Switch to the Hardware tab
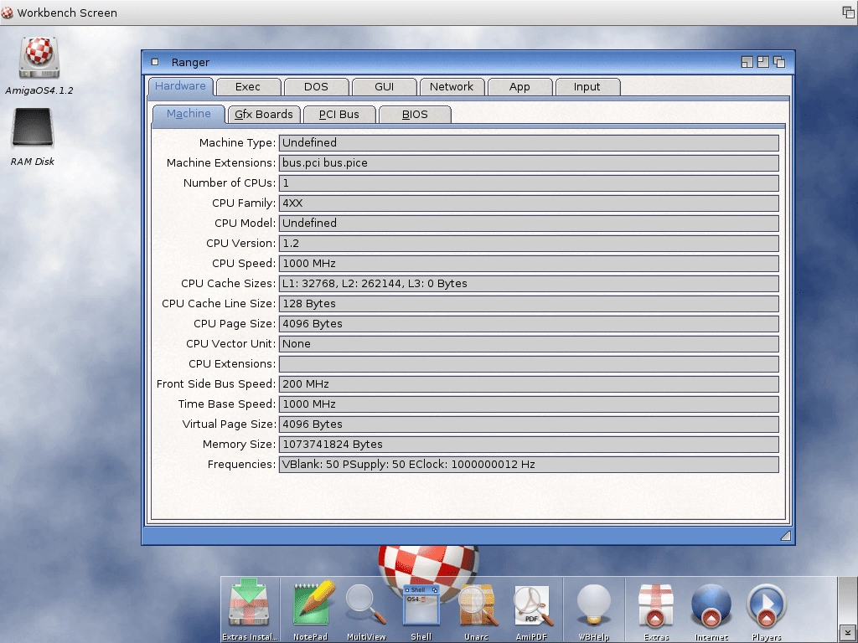This screenshot has width=858, height=643. pyautogui.click(x=181, y=86)
